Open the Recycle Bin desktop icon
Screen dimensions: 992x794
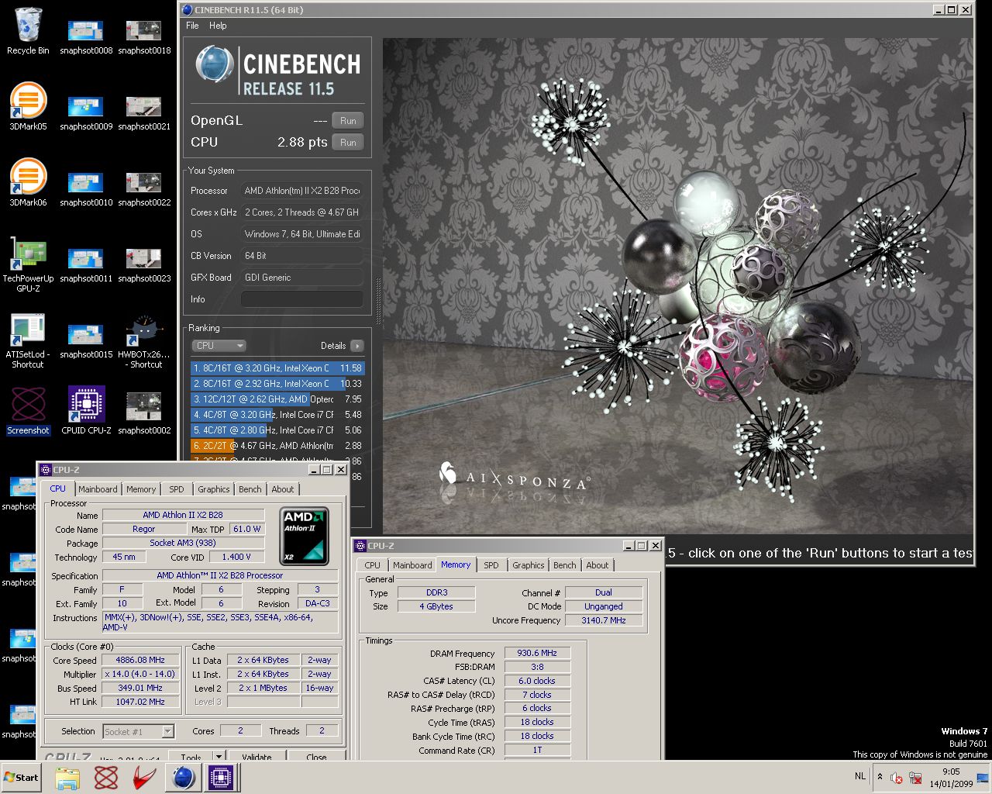28,31
